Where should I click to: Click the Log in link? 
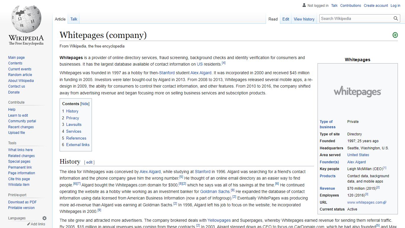(396, 5)
